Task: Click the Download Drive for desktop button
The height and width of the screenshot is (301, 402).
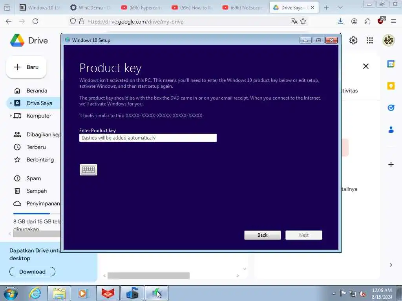Action: (32, 272)
